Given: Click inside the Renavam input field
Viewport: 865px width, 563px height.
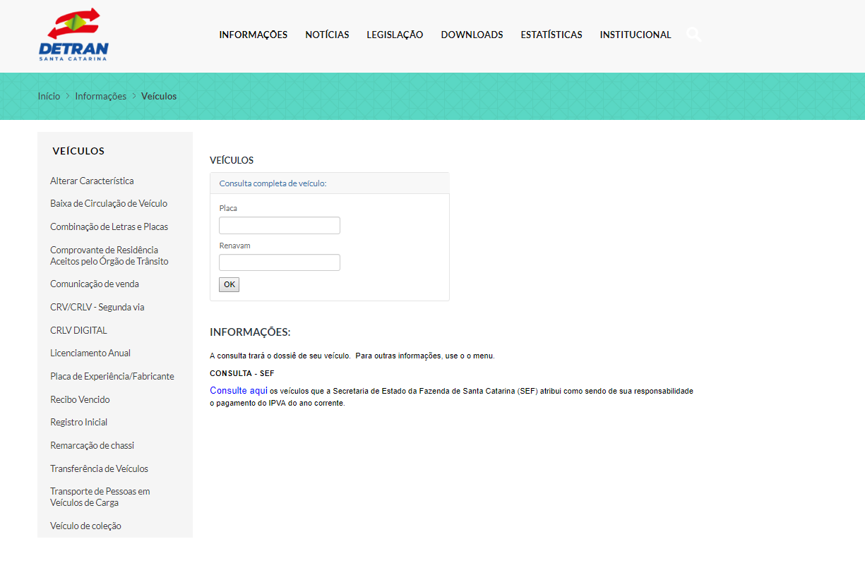Looking at the screenshot, I should [x=279, y=262].
